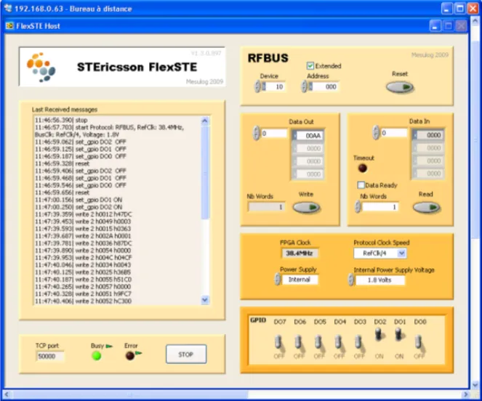This screenshot has height=401, width=482.
Task: Click the second Data In field 0000
Action: pos(430,147)
